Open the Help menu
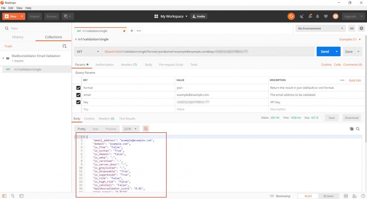Viewport: 367px width, 199px height. point(28,8)
